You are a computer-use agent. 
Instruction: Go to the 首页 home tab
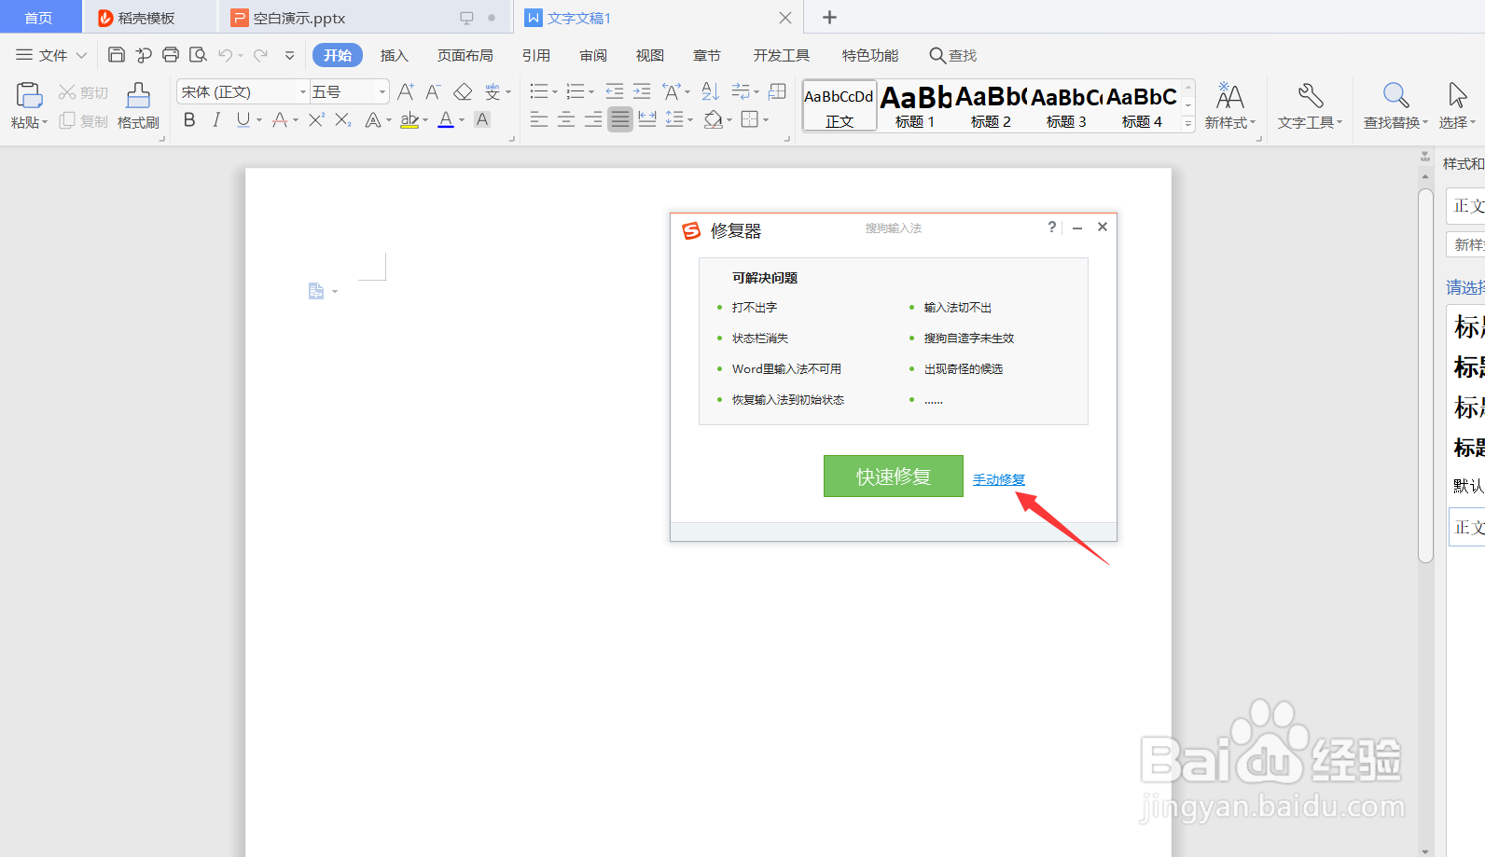coord(38,18)
